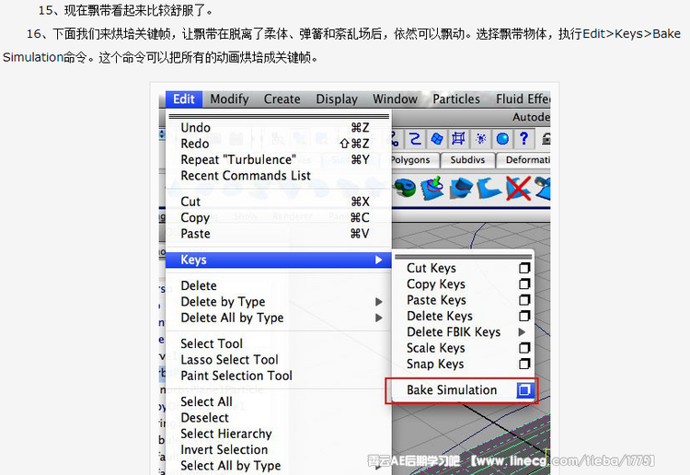The height and width of the screenshot is (475, 690).
Task: Select dynamics particle icon in status line
Action: click(x=480, y=139)
